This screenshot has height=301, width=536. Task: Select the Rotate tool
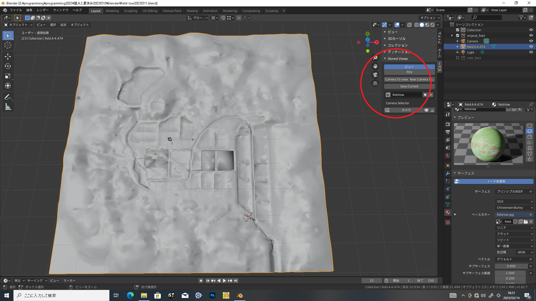coord(8,66)
